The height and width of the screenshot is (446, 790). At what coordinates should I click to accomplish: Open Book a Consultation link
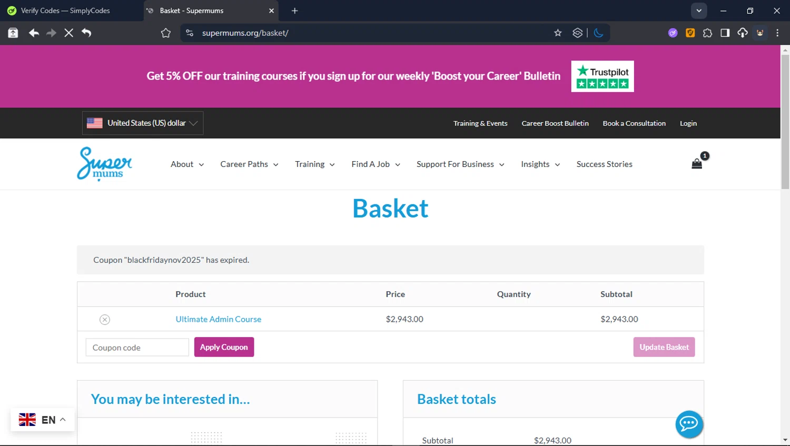[x=634, y=123]
